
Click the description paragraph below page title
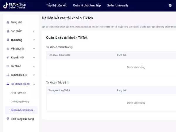109,27
